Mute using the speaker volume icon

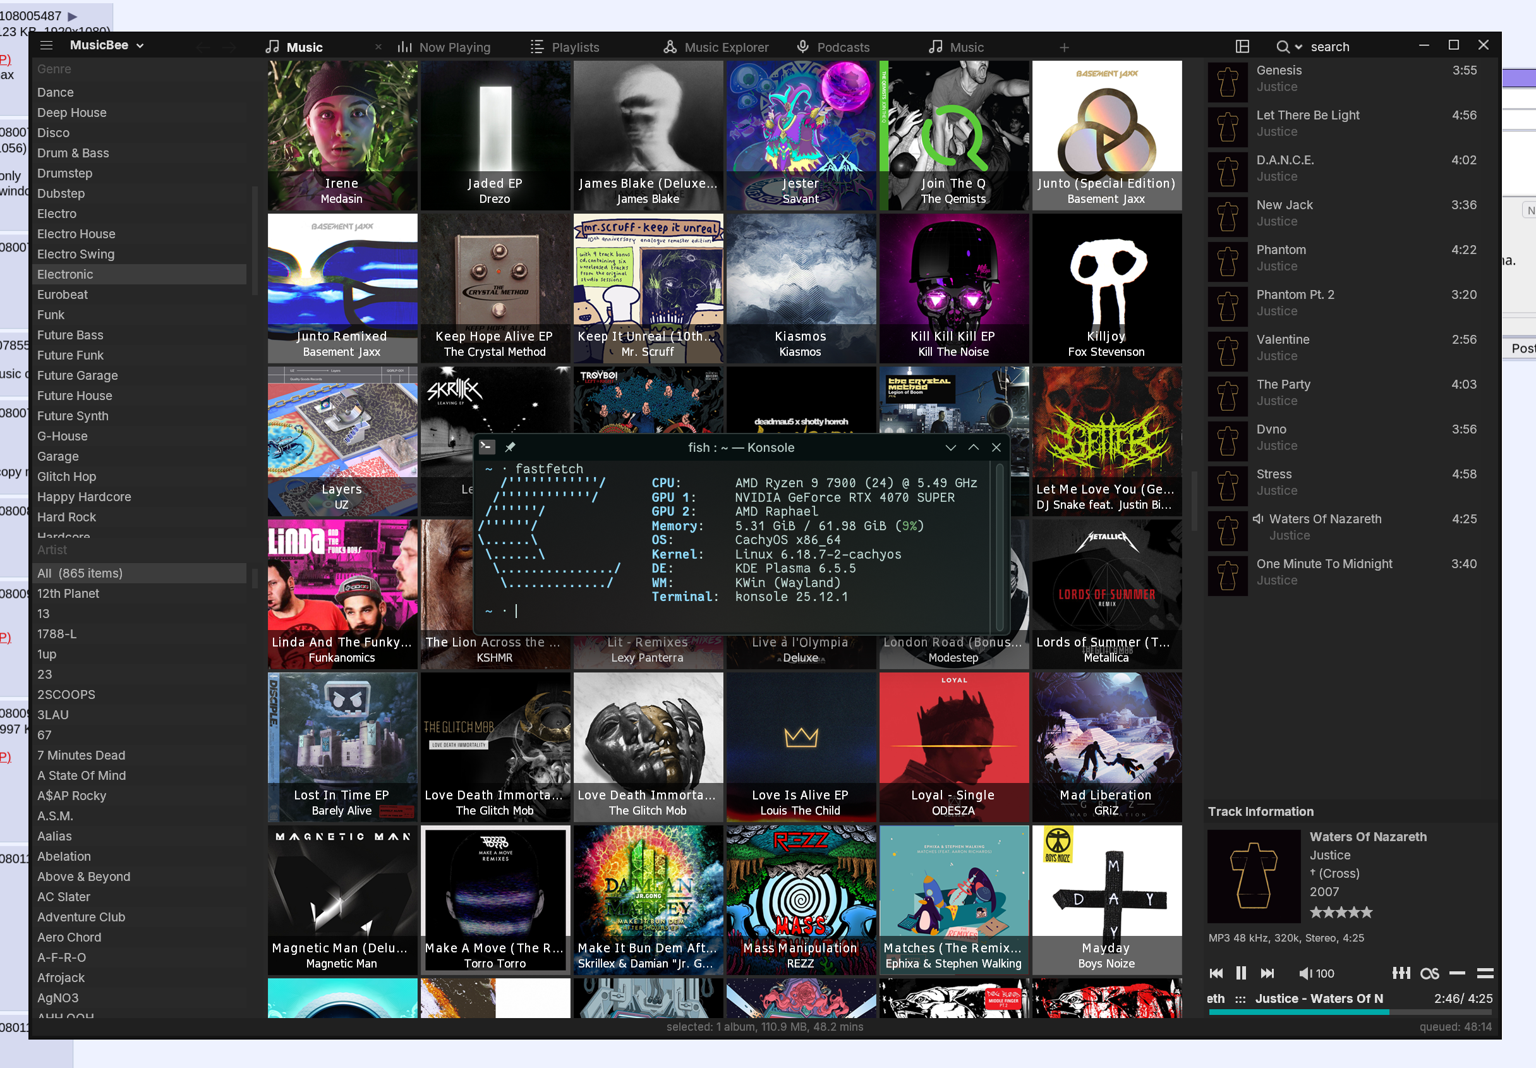click(1305, 973)
